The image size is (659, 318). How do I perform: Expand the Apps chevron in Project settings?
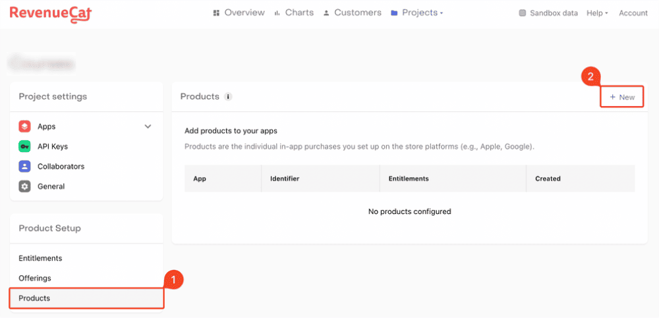point(148,126)
